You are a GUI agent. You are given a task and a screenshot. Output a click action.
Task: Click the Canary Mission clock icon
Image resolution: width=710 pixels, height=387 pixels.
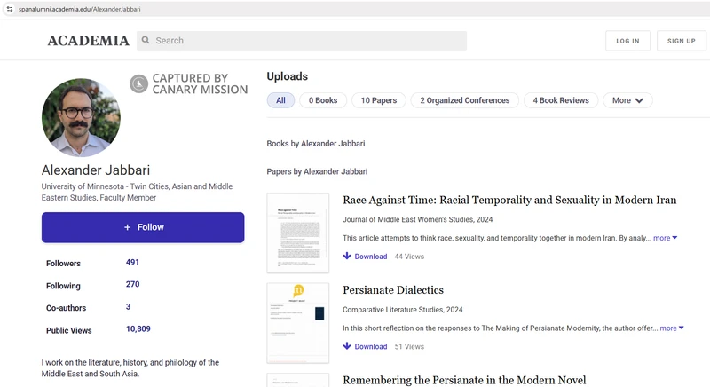138,84
